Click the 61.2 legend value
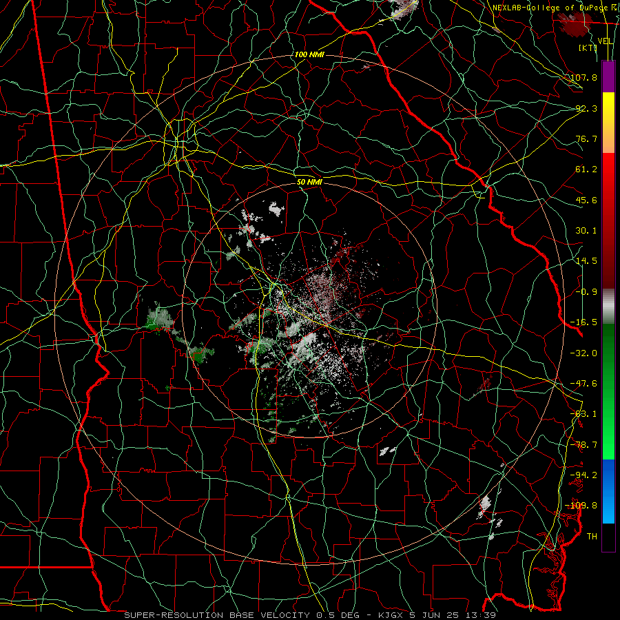Image resolution: width=620 pixels, height=620 pixels. 586,169
